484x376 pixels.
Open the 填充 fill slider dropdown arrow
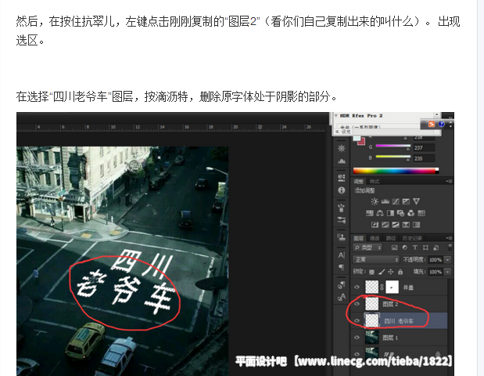(447, 272)
